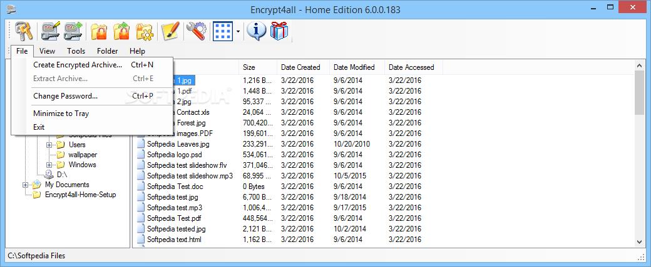Click the My Documents folder icon
This screenshot has width=651, height=267.
click(x=37, y=185)
